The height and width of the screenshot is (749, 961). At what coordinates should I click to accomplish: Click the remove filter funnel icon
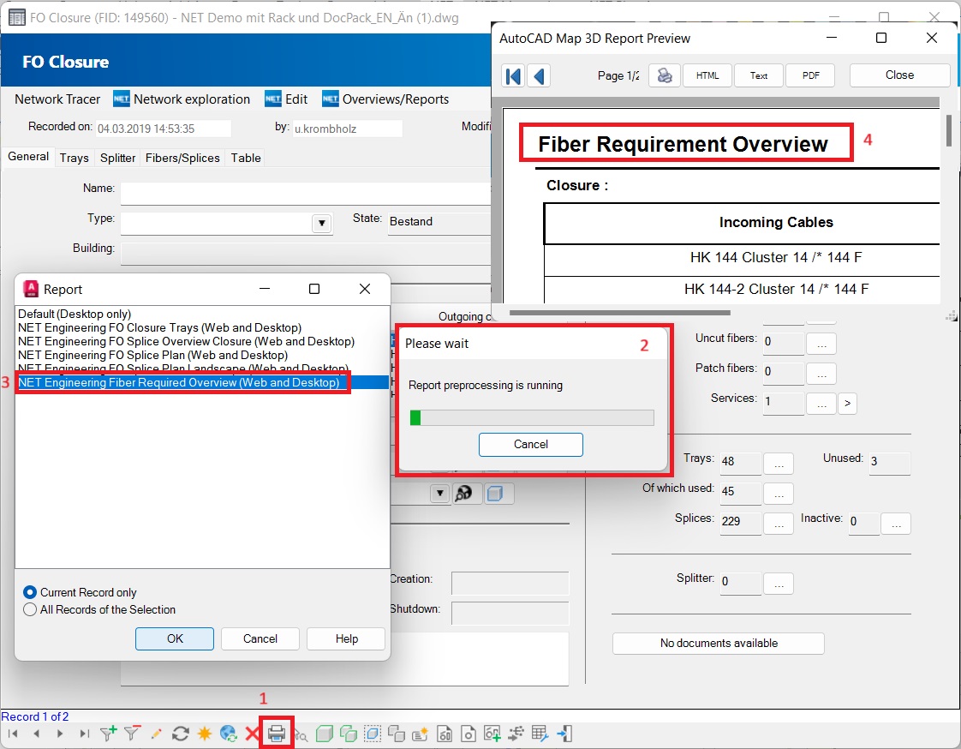132,733
